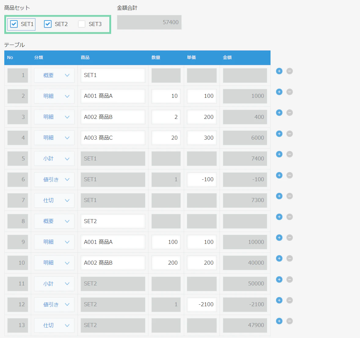
Task: Edit the 商品 field in row 8
Action: tap(113, 221)
